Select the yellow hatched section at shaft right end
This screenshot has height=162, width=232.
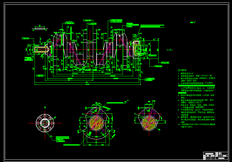click(x=136, y=48)
